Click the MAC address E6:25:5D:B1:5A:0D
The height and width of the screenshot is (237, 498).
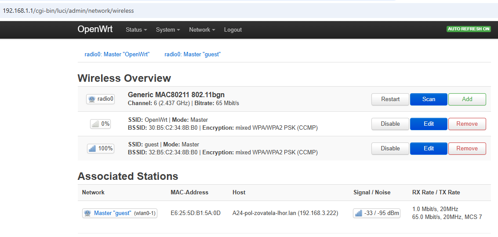(196, 213)
